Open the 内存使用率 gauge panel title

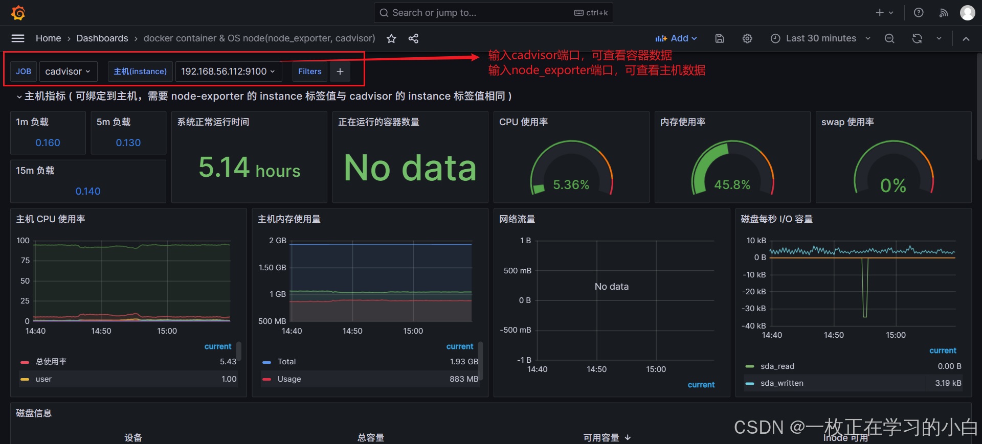click(683, 122)
